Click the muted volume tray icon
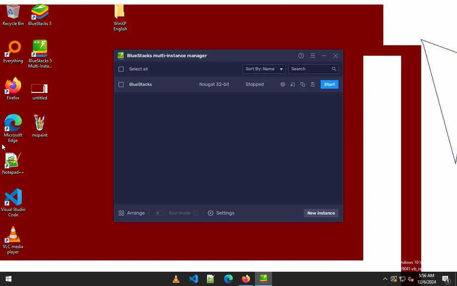The height and width of the screenshot is (286, 457). click(x=411, y=279)
